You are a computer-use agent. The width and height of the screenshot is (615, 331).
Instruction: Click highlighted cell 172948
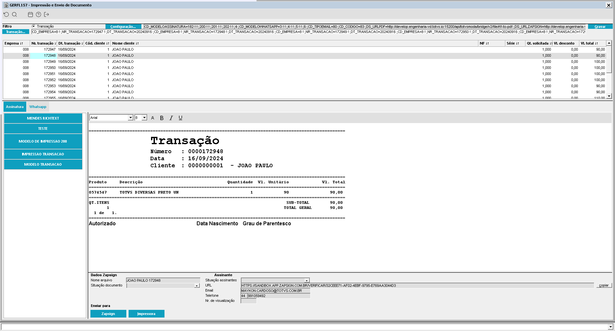(44, 55)
